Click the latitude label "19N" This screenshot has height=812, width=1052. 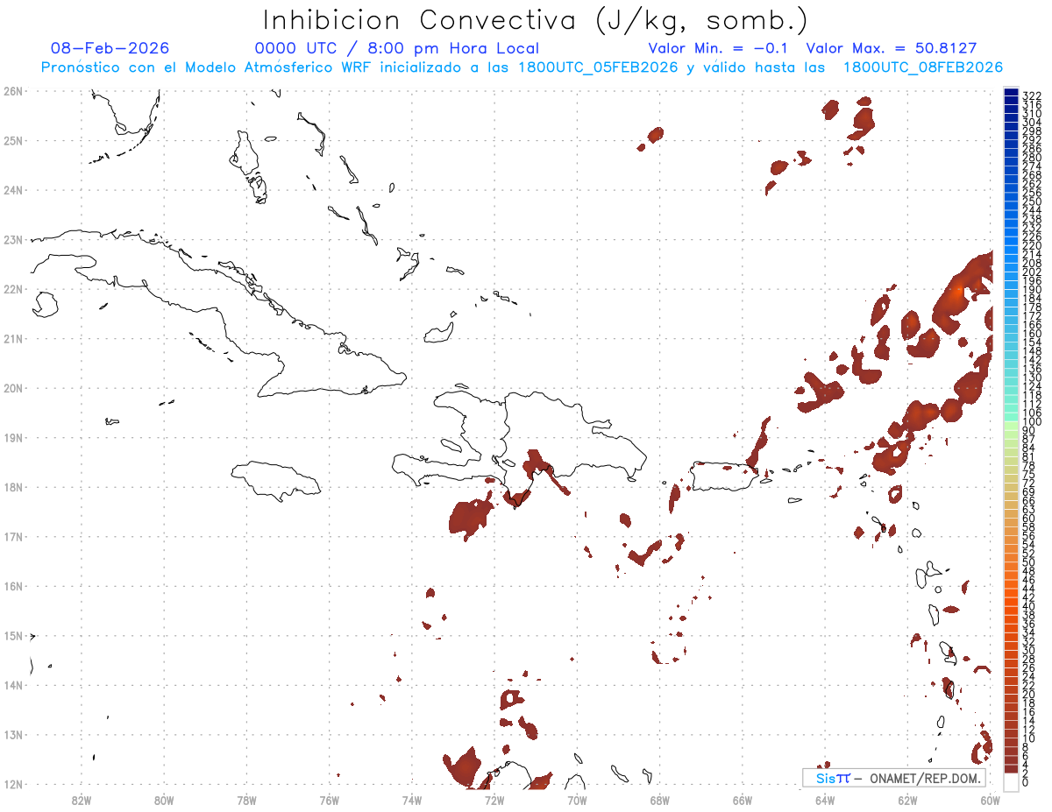click(13, 437)
